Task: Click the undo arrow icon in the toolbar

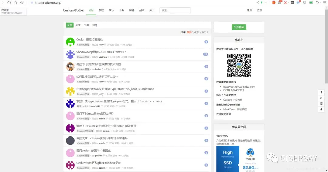Action: [x=317, y=2]
